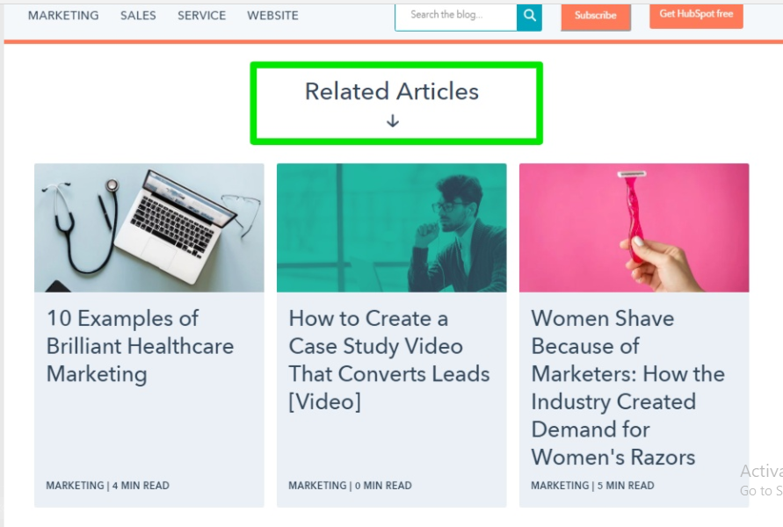
Task: Open the SERVICE nav menu
Action: coord(202,16)
